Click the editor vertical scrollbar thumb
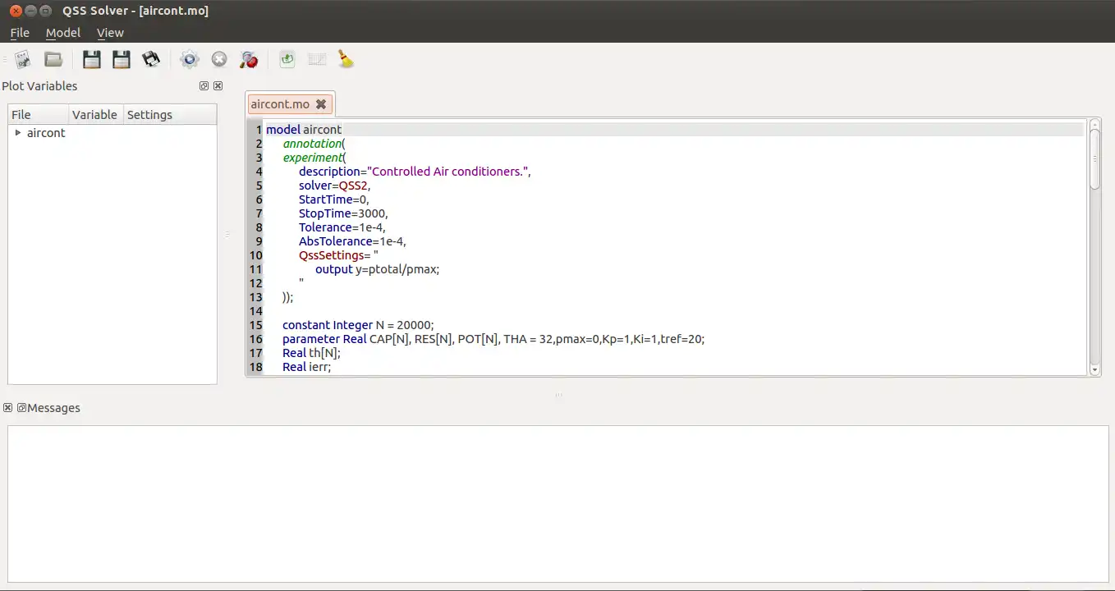This screenshot has height=591, width=1115. click(x=1094, y=159)
